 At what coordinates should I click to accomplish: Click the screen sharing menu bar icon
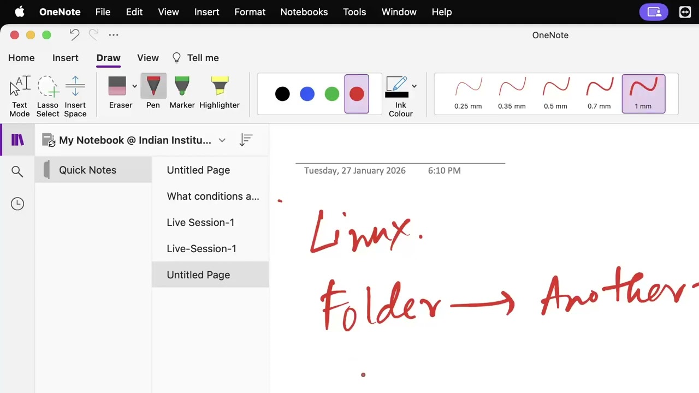tap(654, 12)
